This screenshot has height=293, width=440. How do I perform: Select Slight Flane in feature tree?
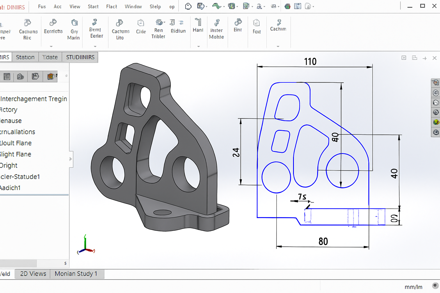16,154
